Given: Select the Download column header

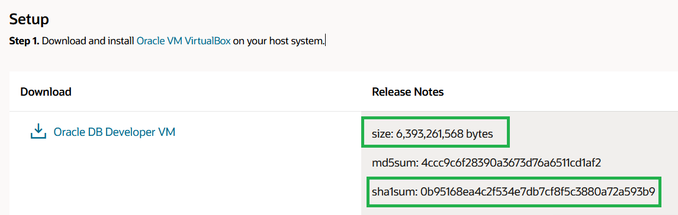Looking at the screenshot, I should [46, 92].
